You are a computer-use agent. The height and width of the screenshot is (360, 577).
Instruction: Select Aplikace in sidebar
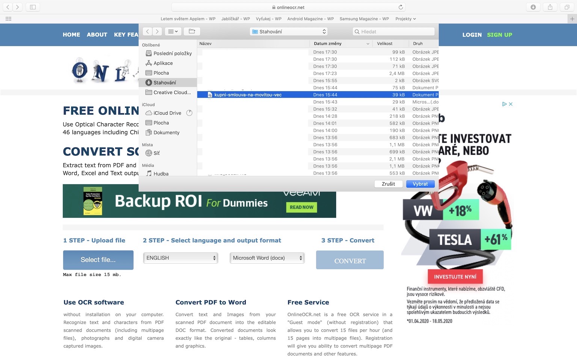(168, 63)
